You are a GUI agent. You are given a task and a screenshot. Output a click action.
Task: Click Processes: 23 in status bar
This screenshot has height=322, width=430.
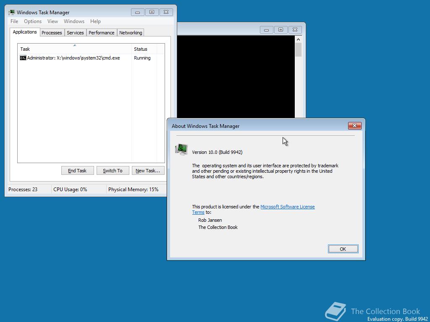(23, 189)
